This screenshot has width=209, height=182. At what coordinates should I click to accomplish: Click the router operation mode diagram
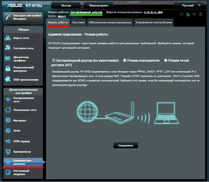pyautogui.click(x=128, y=113)
